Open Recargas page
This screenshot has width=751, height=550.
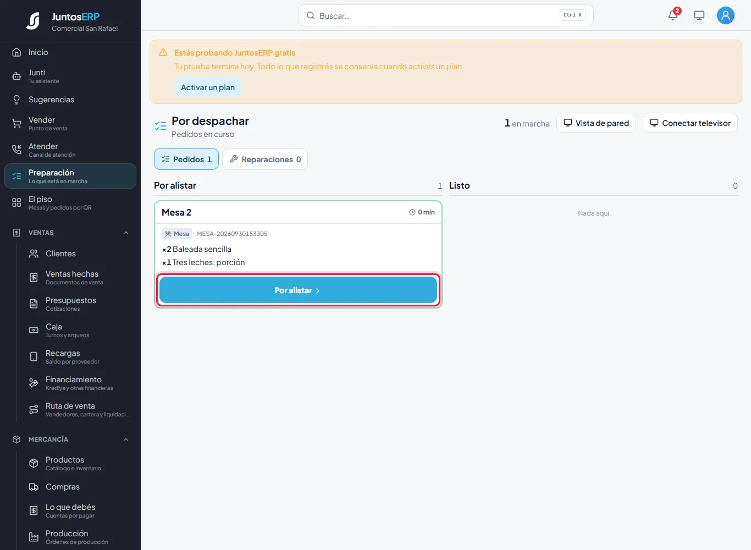(79, 357)
